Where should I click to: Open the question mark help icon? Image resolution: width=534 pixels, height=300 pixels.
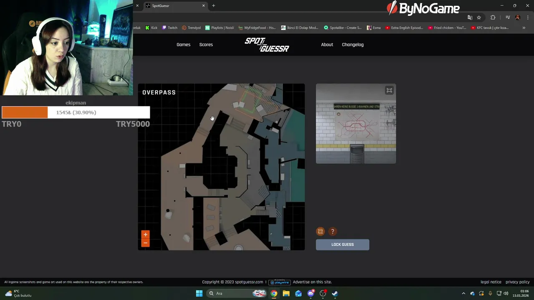click(x=332, y=231)
